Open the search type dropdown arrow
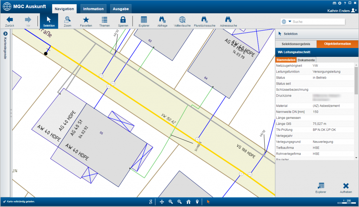 290,22
